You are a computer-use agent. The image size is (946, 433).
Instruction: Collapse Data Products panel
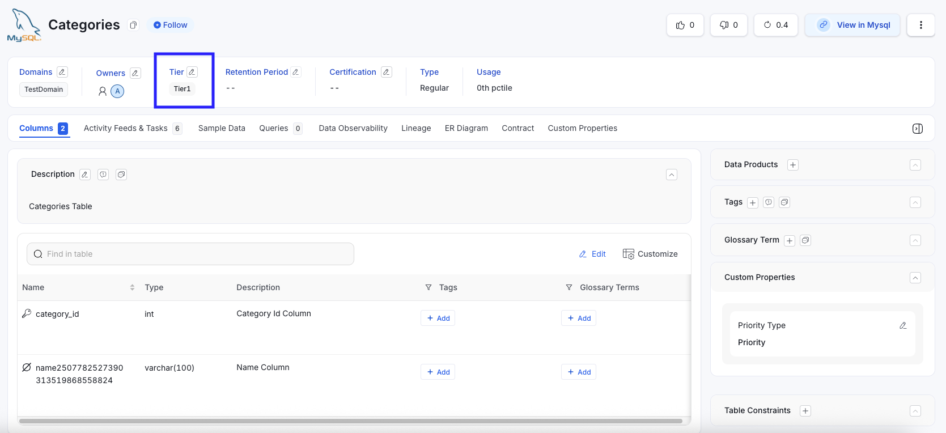915,165
